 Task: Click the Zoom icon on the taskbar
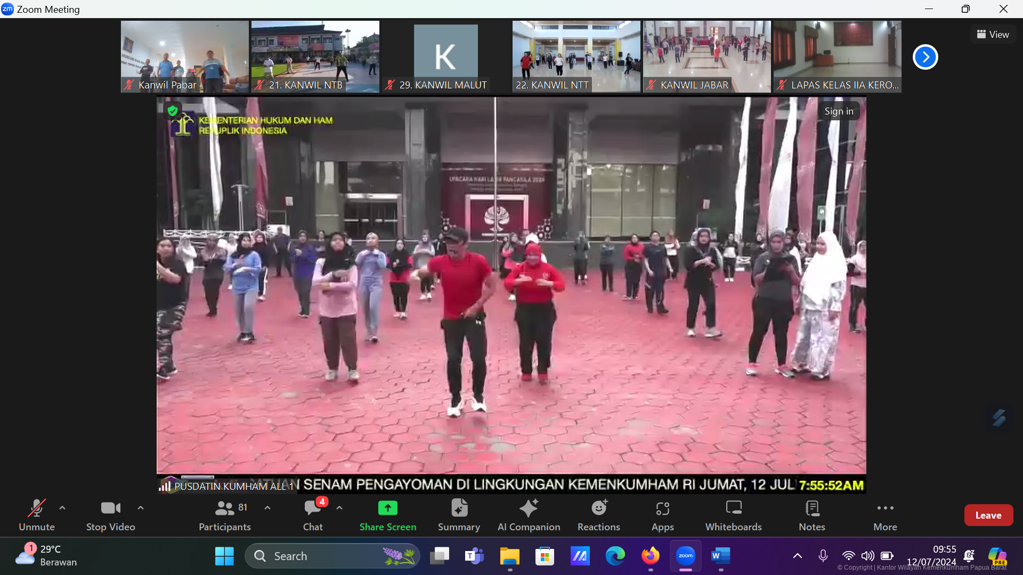click(686, 556)
